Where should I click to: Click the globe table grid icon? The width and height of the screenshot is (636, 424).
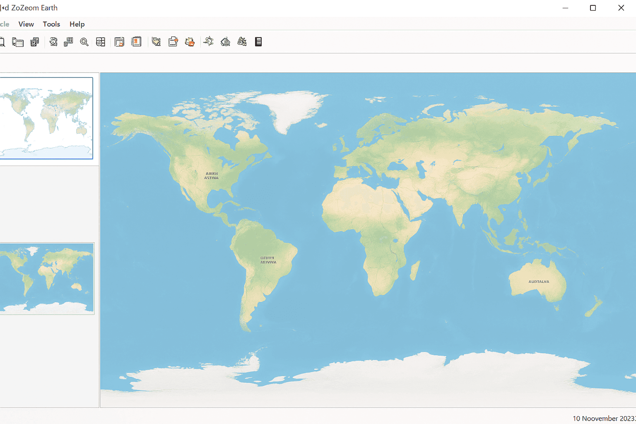coord(101,42)
